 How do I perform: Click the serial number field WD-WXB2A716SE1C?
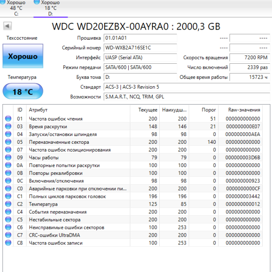pyautogui.click(x=140, y=48)
